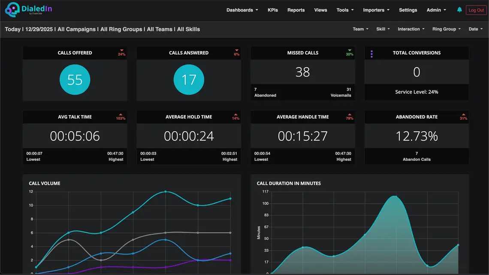Image resolution: width=489 pixels, height=275 pixels.
Task: Expand the Team filter dropdown
Action: point(360,29)
